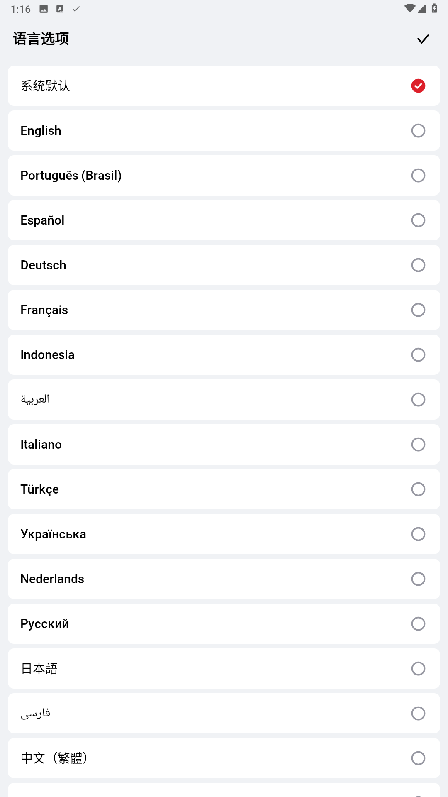Select Nederlands radio button
The height and width of the screenshot is (797, 448).
point(418,579)
